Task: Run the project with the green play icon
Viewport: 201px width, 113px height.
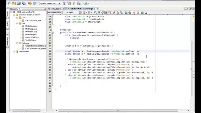Action: coord(74,3)
